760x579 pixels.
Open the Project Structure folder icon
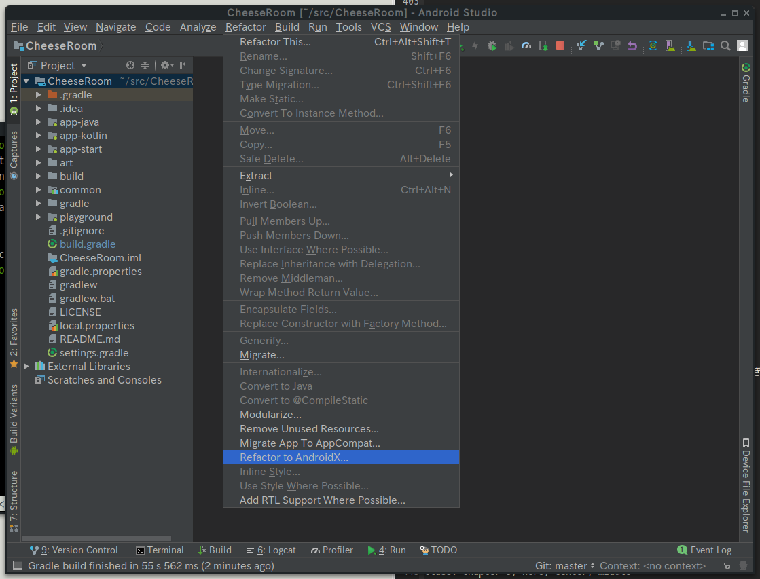708,45
